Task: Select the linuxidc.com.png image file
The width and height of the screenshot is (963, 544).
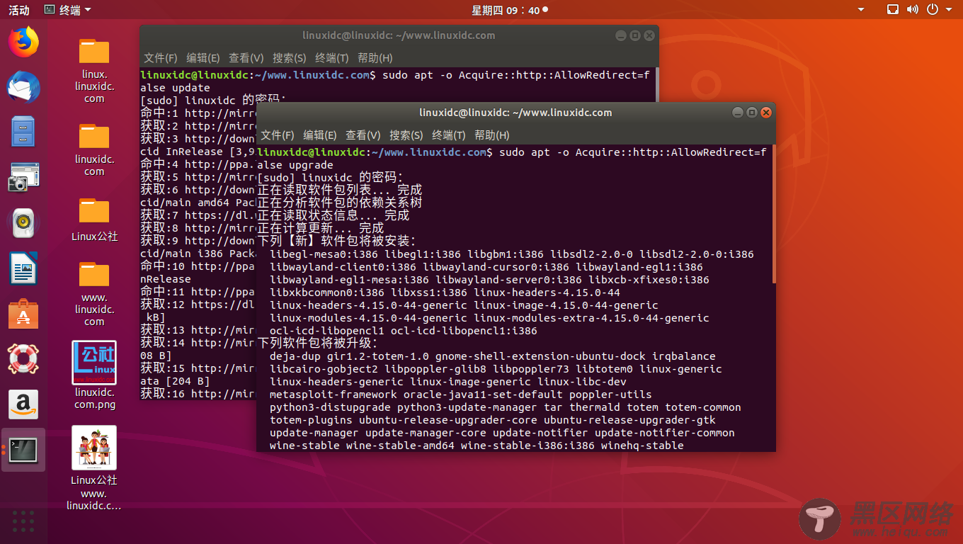Action: coord(94,375)
